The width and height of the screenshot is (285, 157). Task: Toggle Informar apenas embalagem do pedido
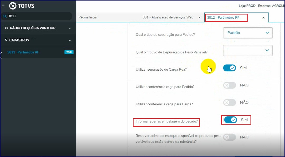[x=230, y=120]
